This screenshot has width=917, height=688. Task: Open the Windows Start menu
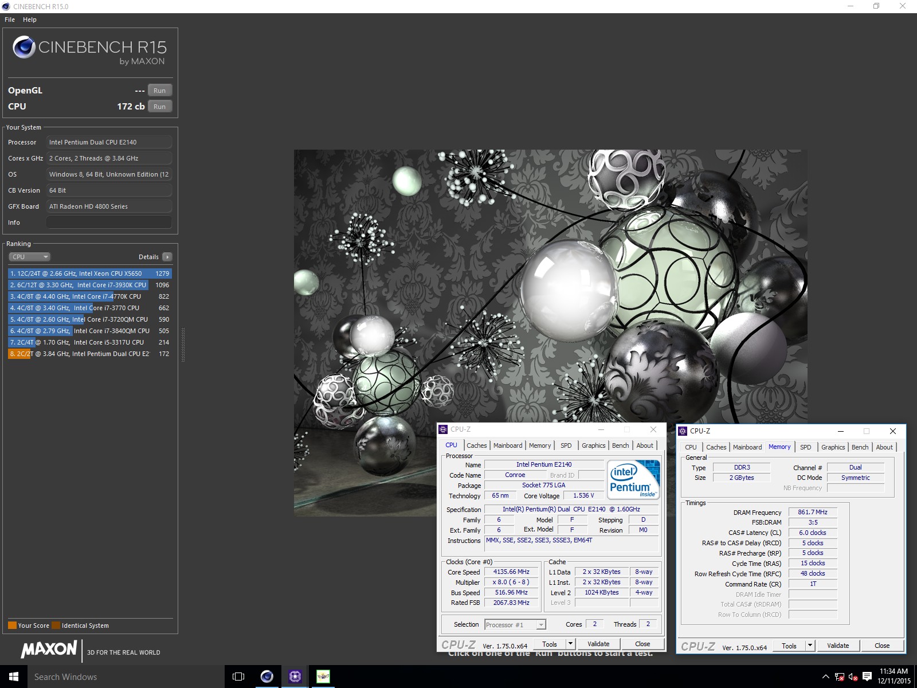click(14, 677)
